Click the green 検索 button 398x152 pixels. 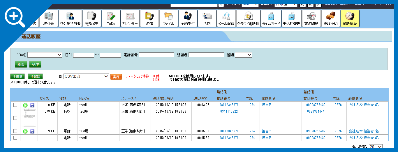click(x=21, y=65)
